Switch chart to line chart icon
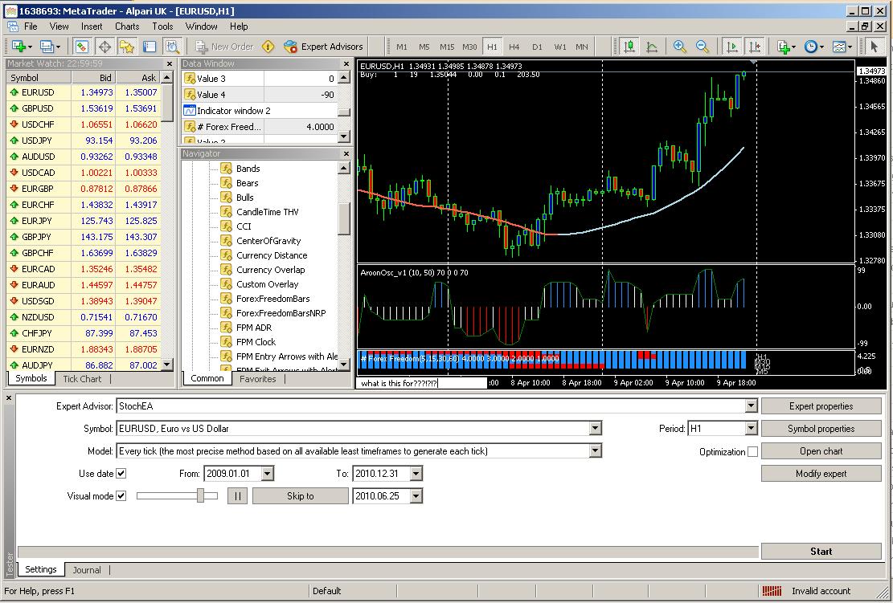The width and height of the screenshot is (893, 603). click(652, 47)
